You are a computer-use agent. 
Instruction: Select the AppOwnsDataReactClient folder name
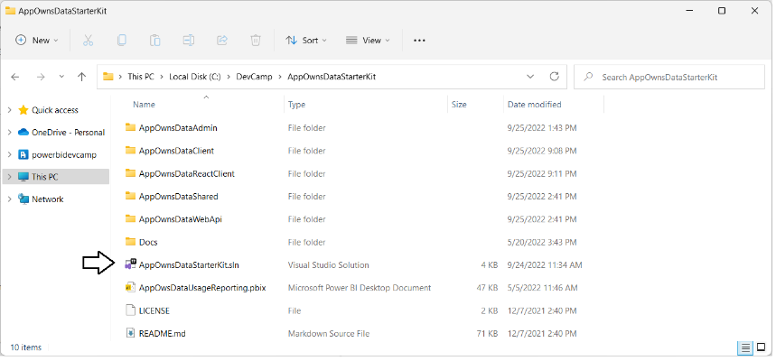[187, 173]
